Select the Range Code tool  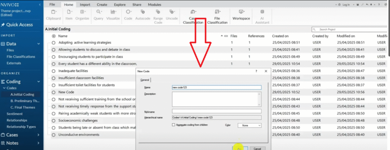pos(158,17)
